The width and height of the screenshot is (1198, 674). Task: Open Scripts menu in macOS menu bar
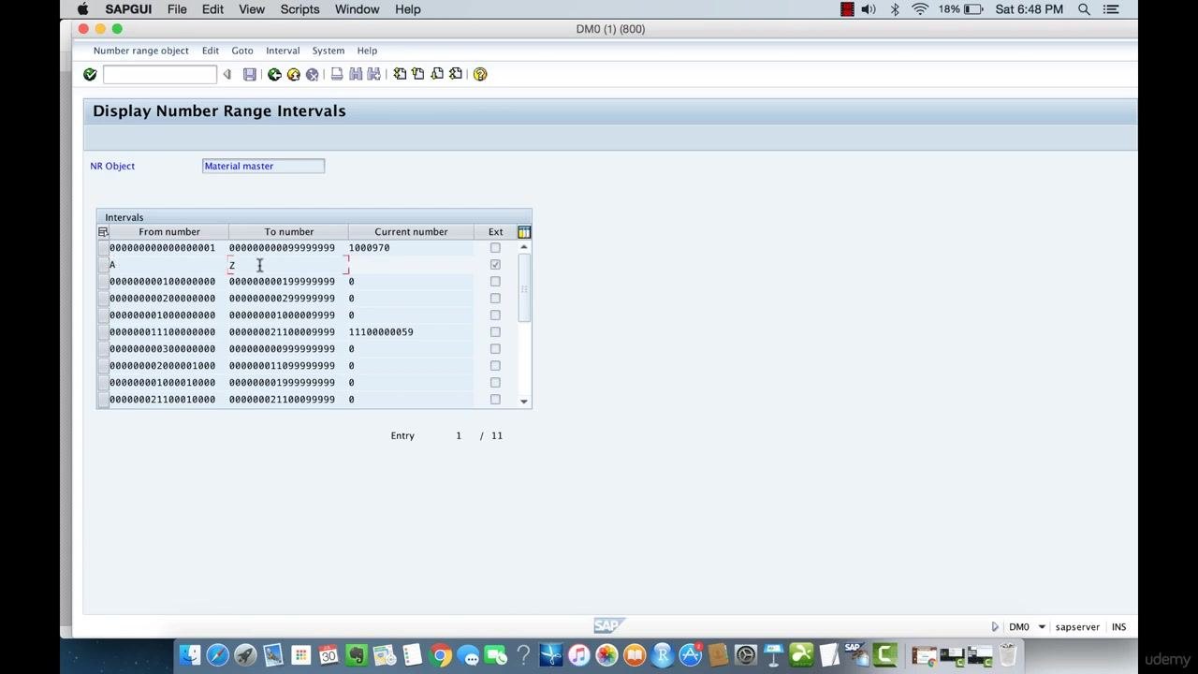[x=300, y=9]
